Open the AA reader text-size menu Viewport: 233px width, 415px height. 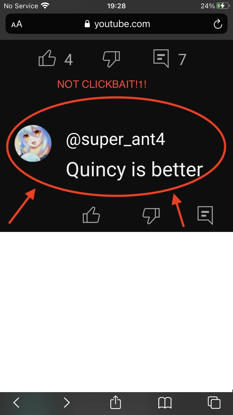tap(17, 24)
